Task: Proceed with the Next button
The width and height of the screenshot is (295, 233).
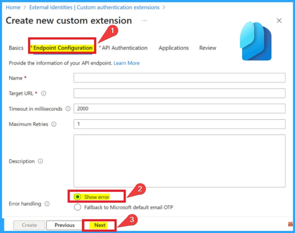Action: tap(100, 225)
